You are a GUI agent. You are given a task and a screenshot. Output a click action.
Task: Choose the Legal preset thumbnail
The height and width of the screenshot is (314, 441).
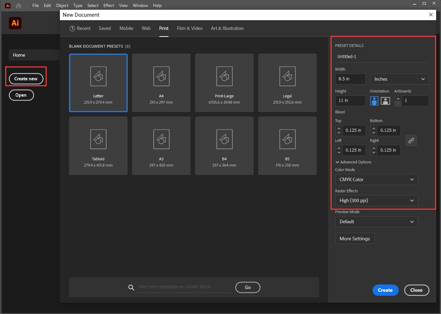point(287,83)
